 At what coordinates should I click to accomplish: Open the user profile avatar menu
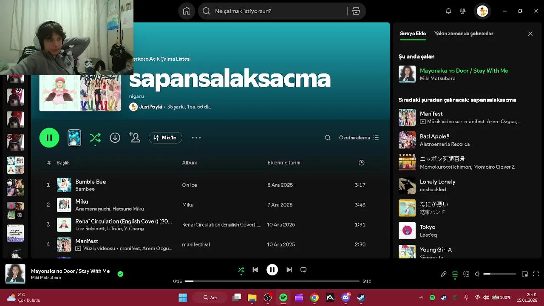tap(482, 11)
